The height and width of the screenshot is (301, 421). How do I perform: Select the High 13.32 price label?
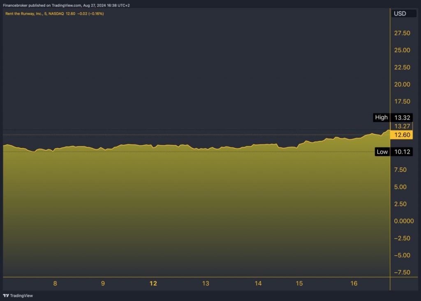click(x=393, y=117)
